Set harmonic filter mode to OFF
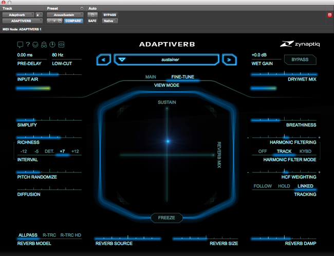This screenshot has height=256, width=334. tap(263, 151)
